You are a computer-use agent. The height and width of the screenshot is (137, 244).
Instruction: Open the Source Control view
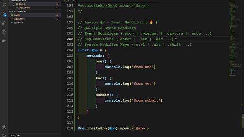4,14
